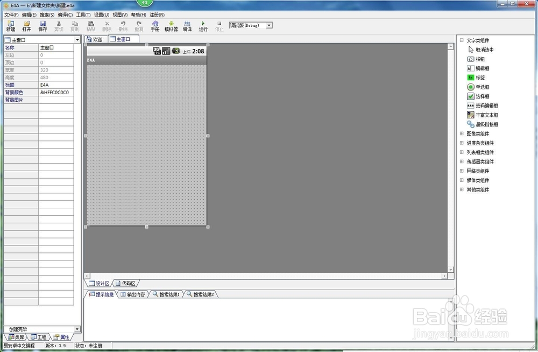Click the 剪切 (Cut) toolbar icon

tap(59, 26)
